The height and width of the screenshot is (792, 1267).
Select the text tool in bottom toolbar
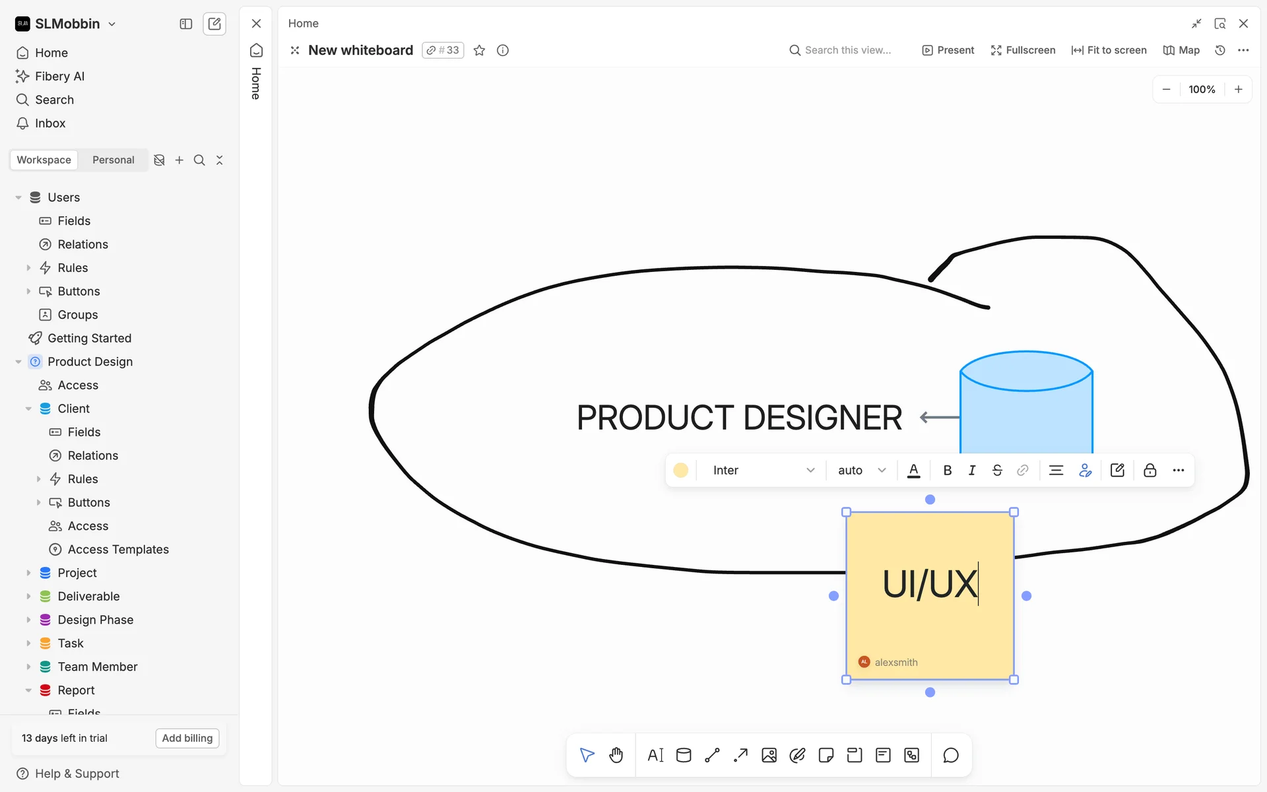(x=655, y=755)
